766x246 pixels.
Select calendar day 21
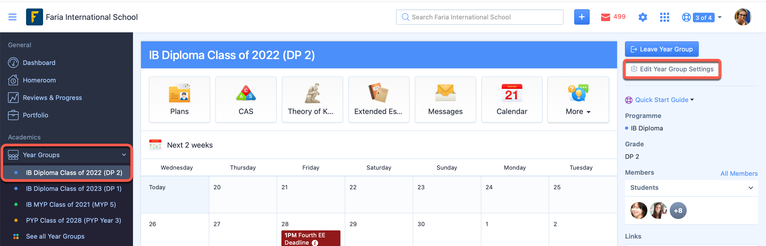tap(311, 194)
